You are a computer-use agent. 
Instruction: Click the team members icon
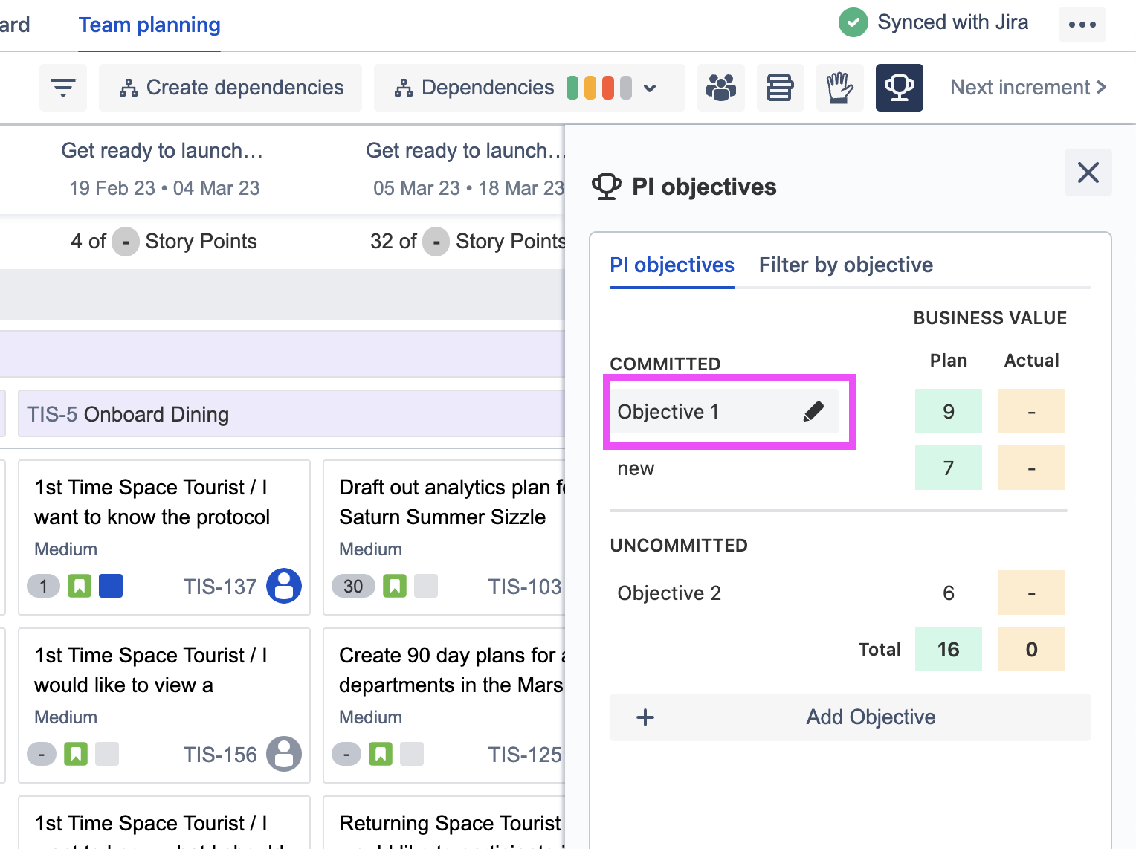coord(720,88)
